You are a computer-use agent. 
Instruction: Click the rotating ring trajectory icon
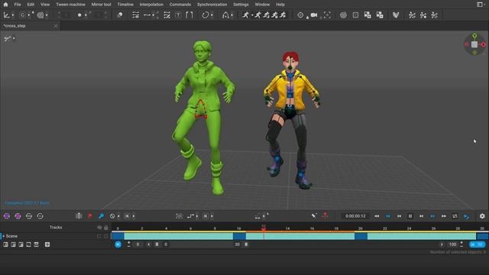[205, 15]
